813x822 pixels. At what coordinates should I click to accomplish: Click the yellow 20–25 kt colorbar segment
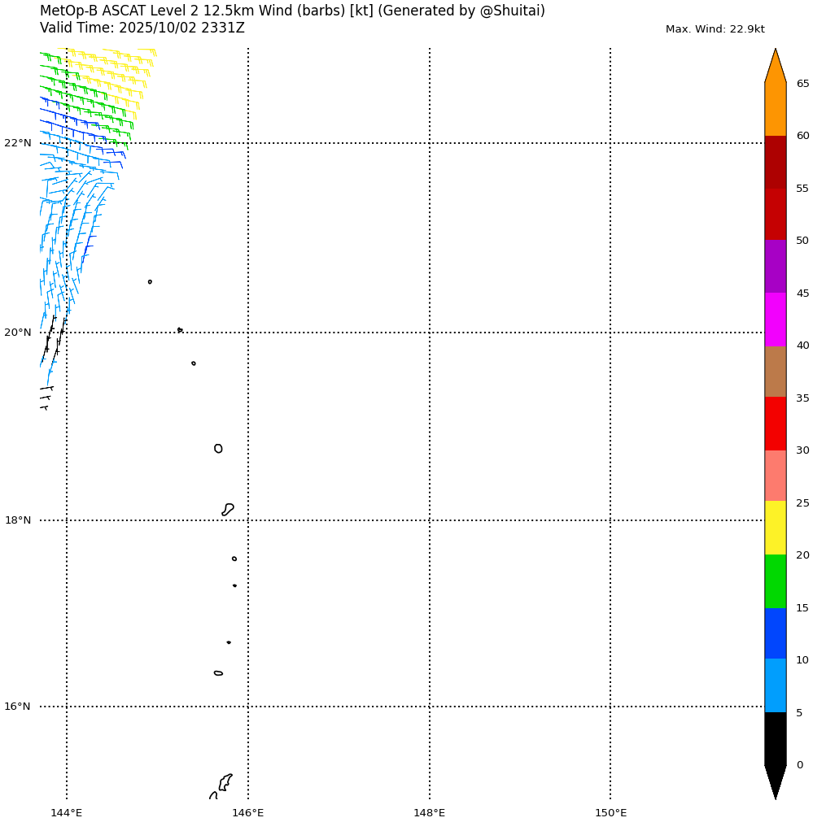775,528
